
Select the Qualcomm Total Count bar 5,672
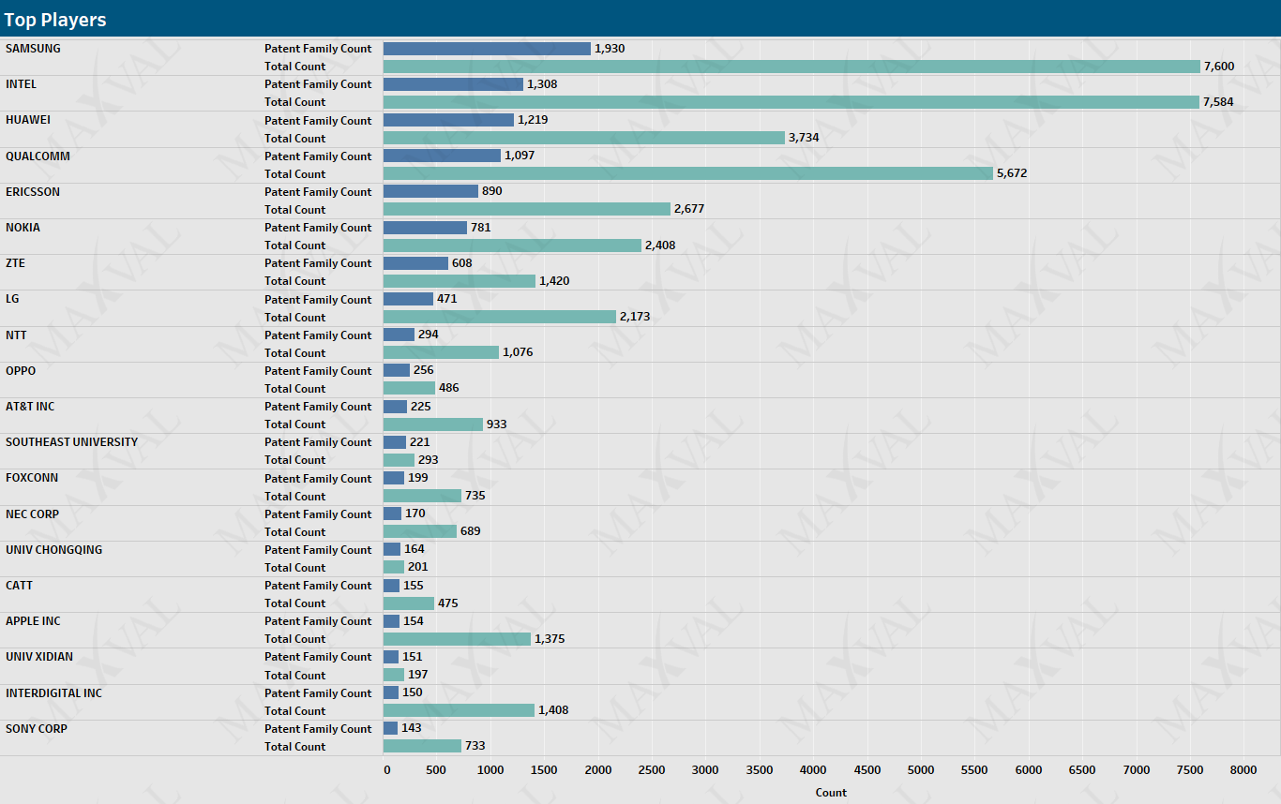[688, 173]
